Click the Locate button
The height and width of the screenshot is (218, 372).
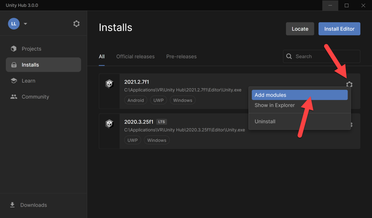tap(300, 29)
